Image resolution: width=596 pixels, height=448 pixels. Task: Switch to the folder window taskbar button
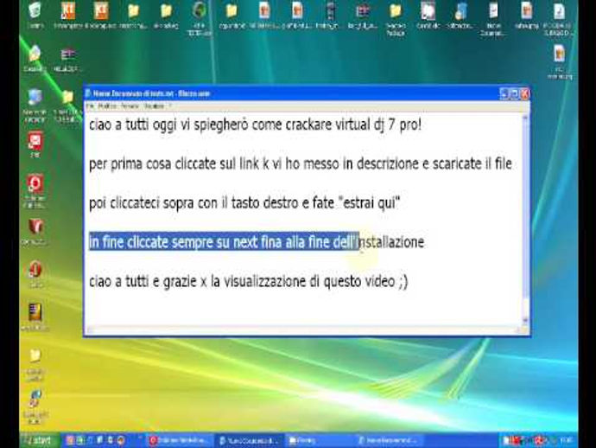(319, 440)
